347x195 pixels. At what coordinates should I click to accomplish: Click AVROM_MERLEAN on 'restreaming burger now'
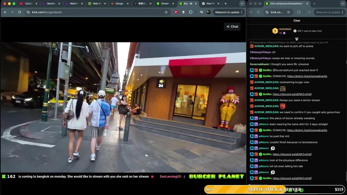click(266, 82)
